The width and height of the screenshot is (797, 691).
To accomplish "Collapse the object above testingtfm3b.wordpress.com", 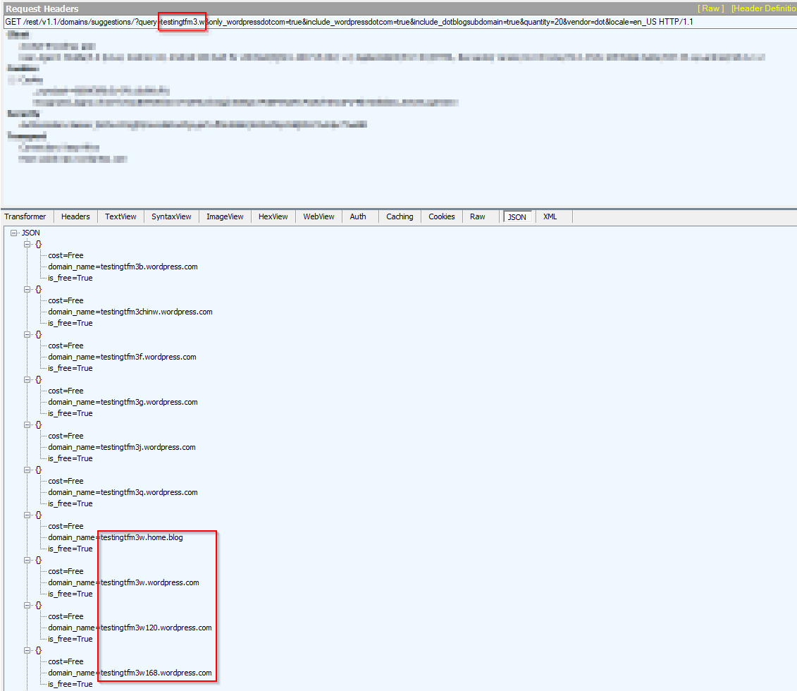I will tap(27, 244).
